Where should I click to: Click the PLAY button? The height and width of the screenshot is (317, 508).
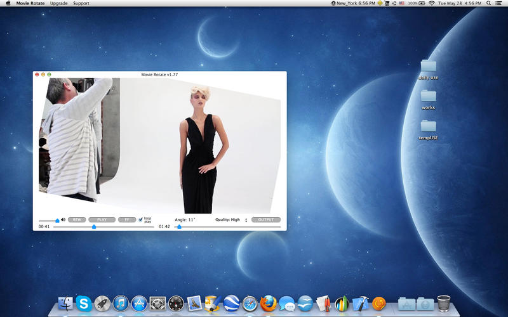click(102, 219)
